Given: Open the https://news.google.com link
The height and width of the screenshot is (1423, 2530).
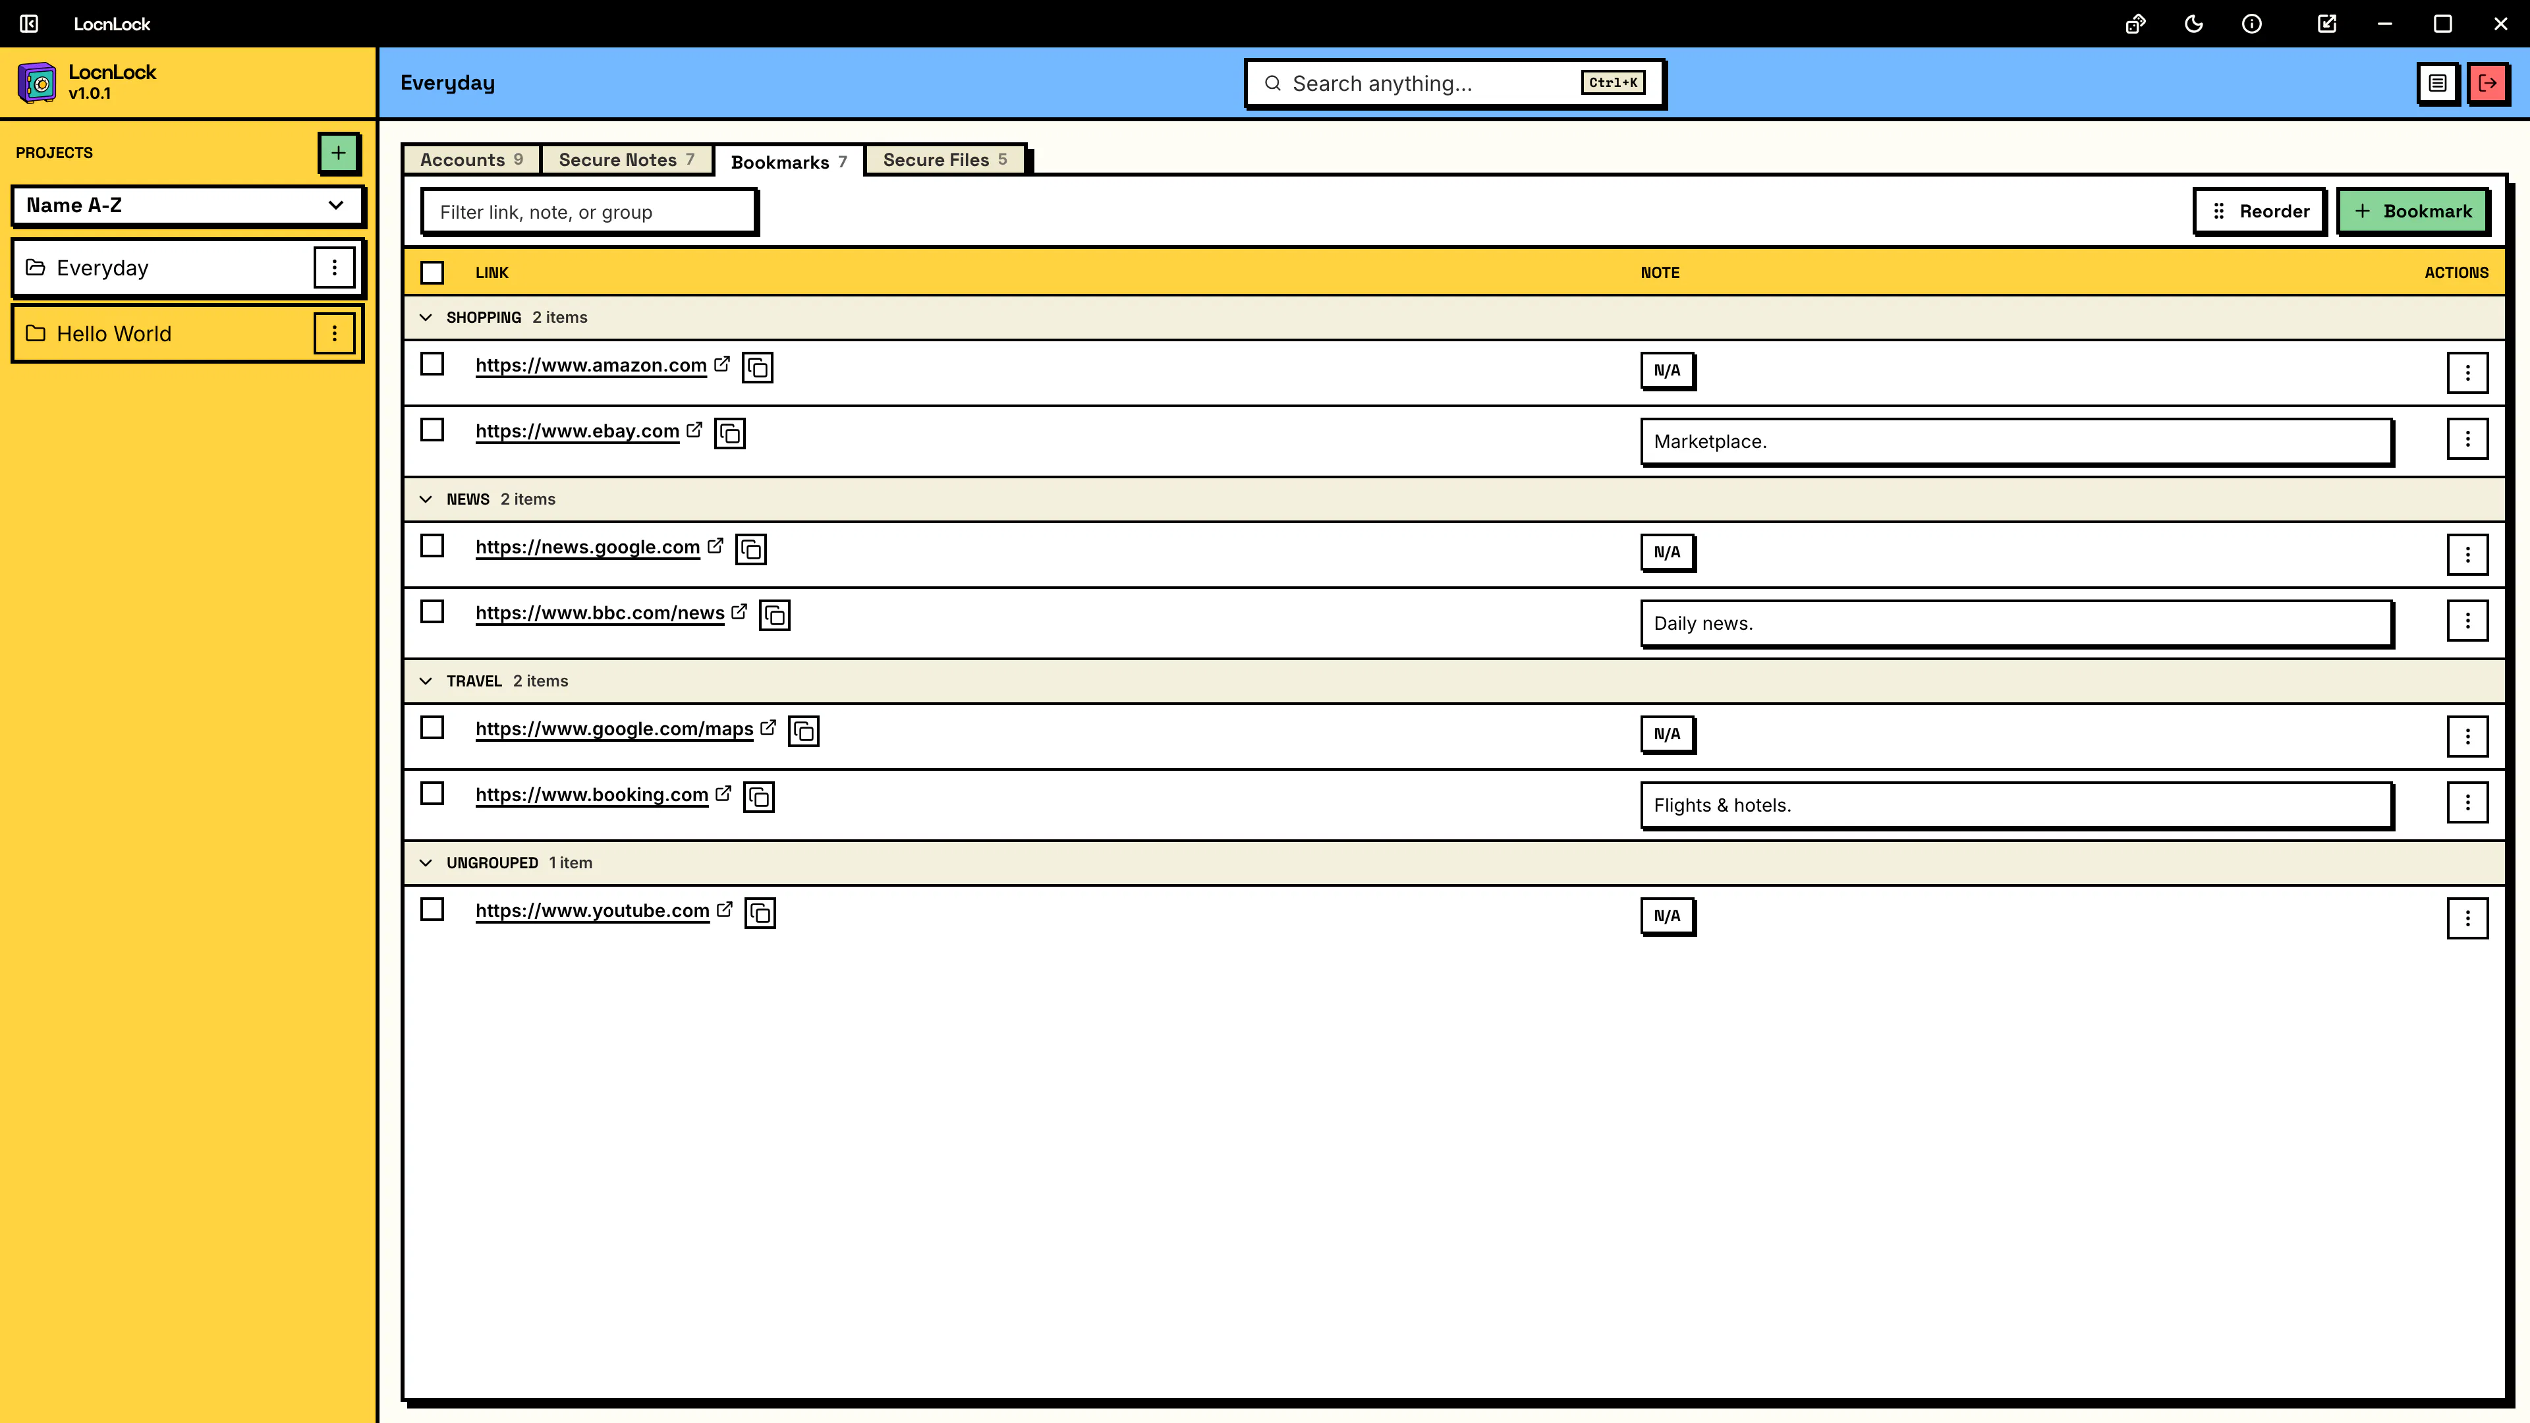Looking at the screenshot, I should tap(587, 547).
